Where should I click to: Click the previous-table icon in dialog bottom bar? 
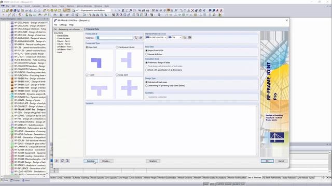62,161
